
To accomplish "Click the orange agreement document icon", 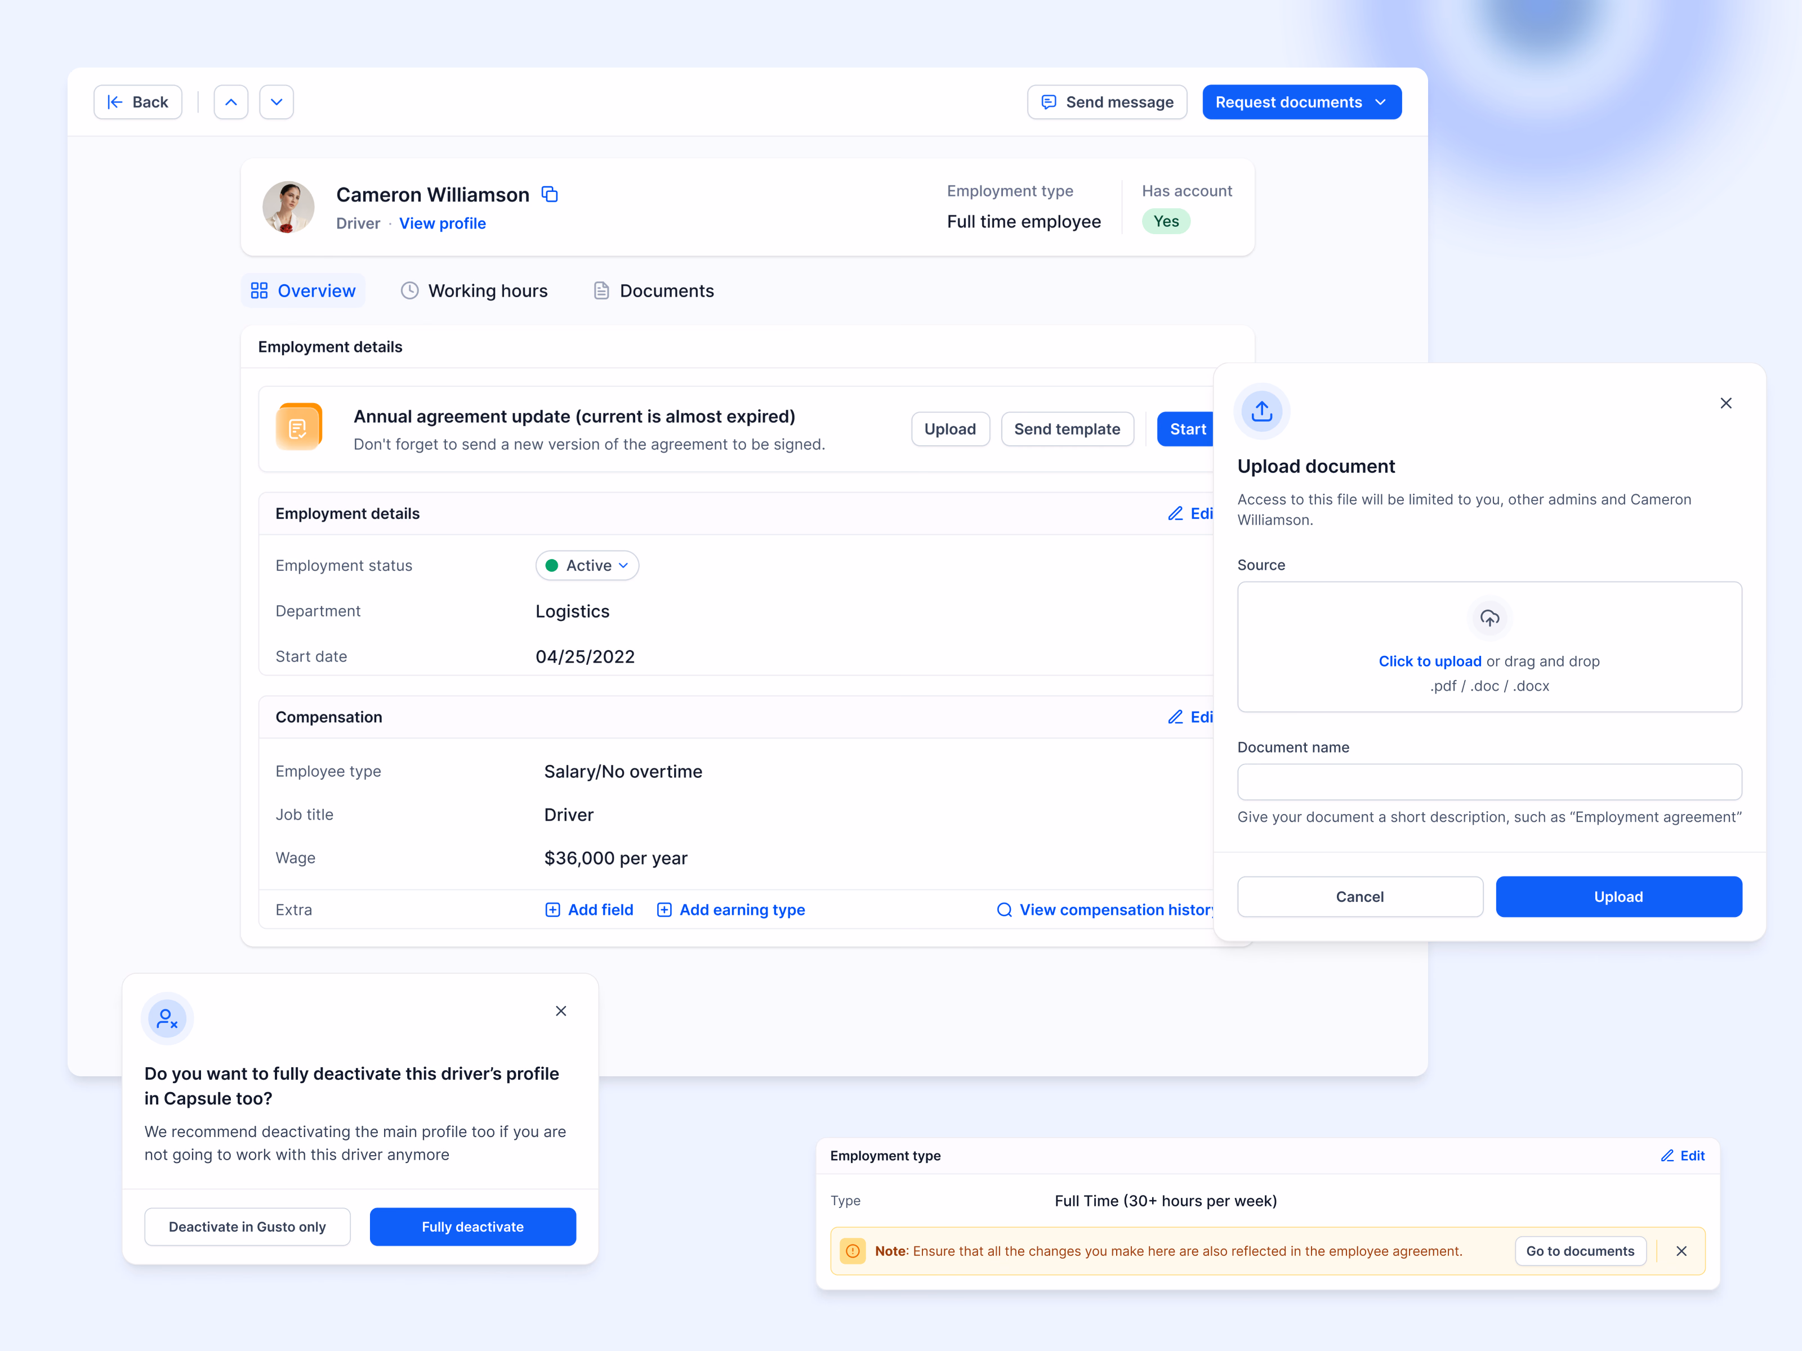I will [x=298, y=427].
